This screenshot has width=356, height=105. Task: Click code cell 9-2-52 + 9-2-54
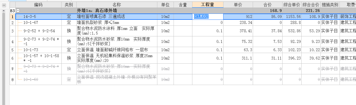point(38,31)
